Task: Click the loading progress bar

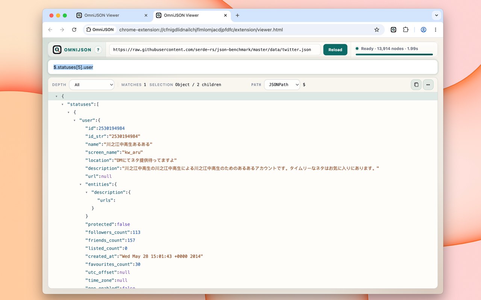Action: point(394,54)
